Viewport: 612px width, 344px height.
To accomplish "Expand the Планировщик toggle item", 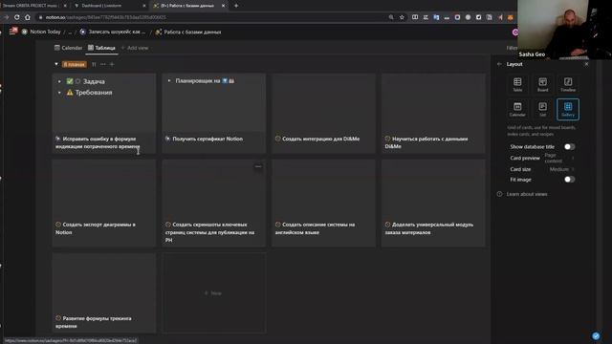I will (x=169, y=80).
